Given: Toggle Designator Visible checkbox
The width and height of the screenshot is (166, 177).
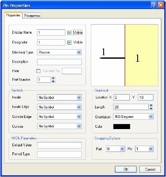Looking at the screenshot, I should pyautogui.click(x=69, y=42).
